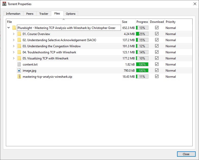Switch to the Peers tab
Image resolution: width=199 pixels, height=160 pixels.
click(30, 14)
